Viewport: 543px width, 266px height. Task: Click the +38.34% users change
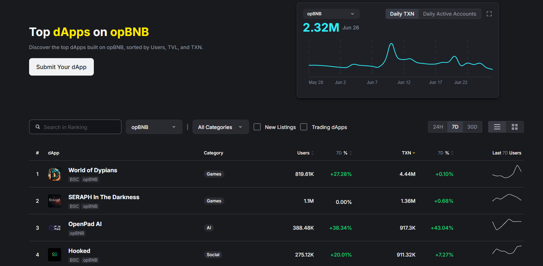pos(340,228)
